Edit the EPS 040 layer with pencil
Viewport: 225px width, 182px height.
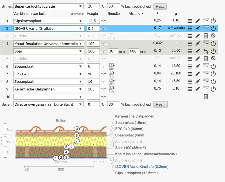point(198,74)
